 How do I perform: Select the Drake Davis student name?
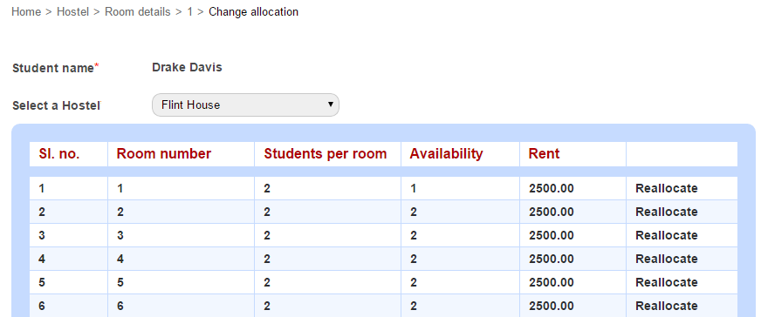click(x=187, y=67)
